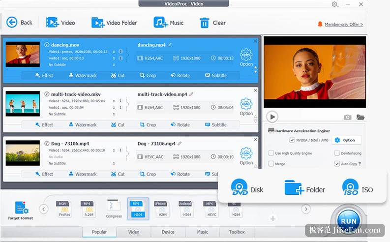This screenshot has height=242, width=390.
Task: Rotate the Dog - 73106.mp4 video
Action: 180,174
